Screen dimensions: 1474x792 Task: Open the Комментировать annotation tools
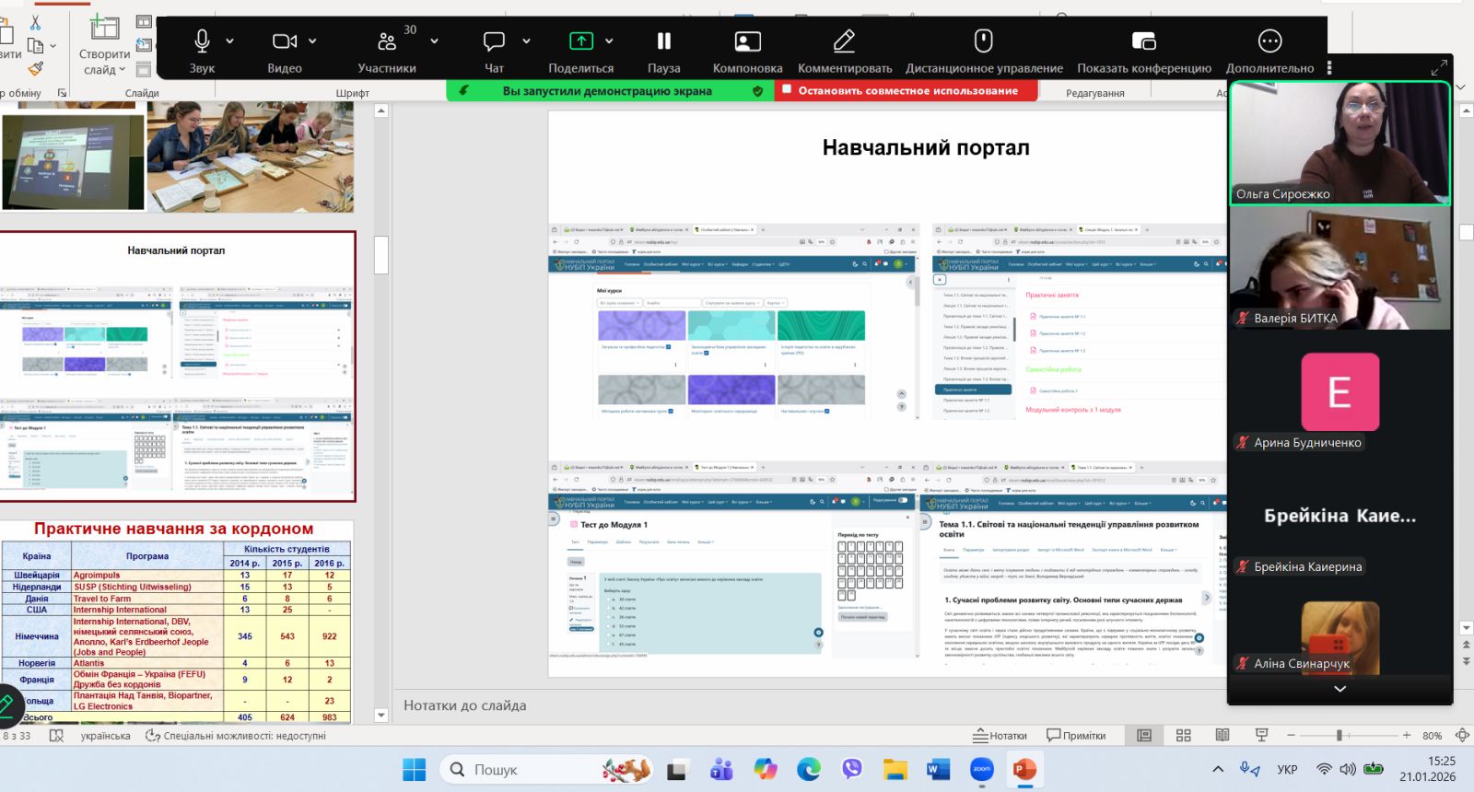pos(844,50)
